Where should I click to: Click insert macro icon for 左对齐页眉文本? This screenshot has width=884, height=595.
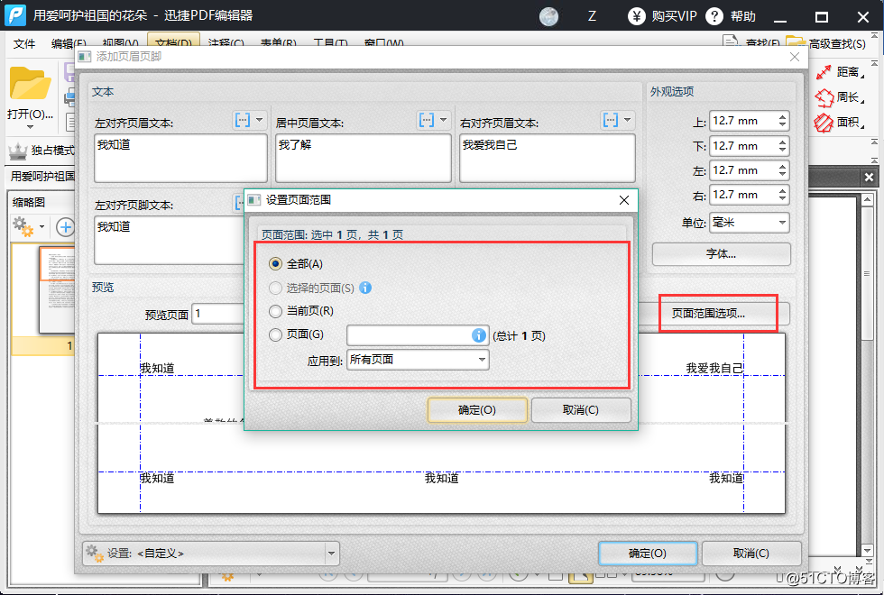tap(243, 119)
